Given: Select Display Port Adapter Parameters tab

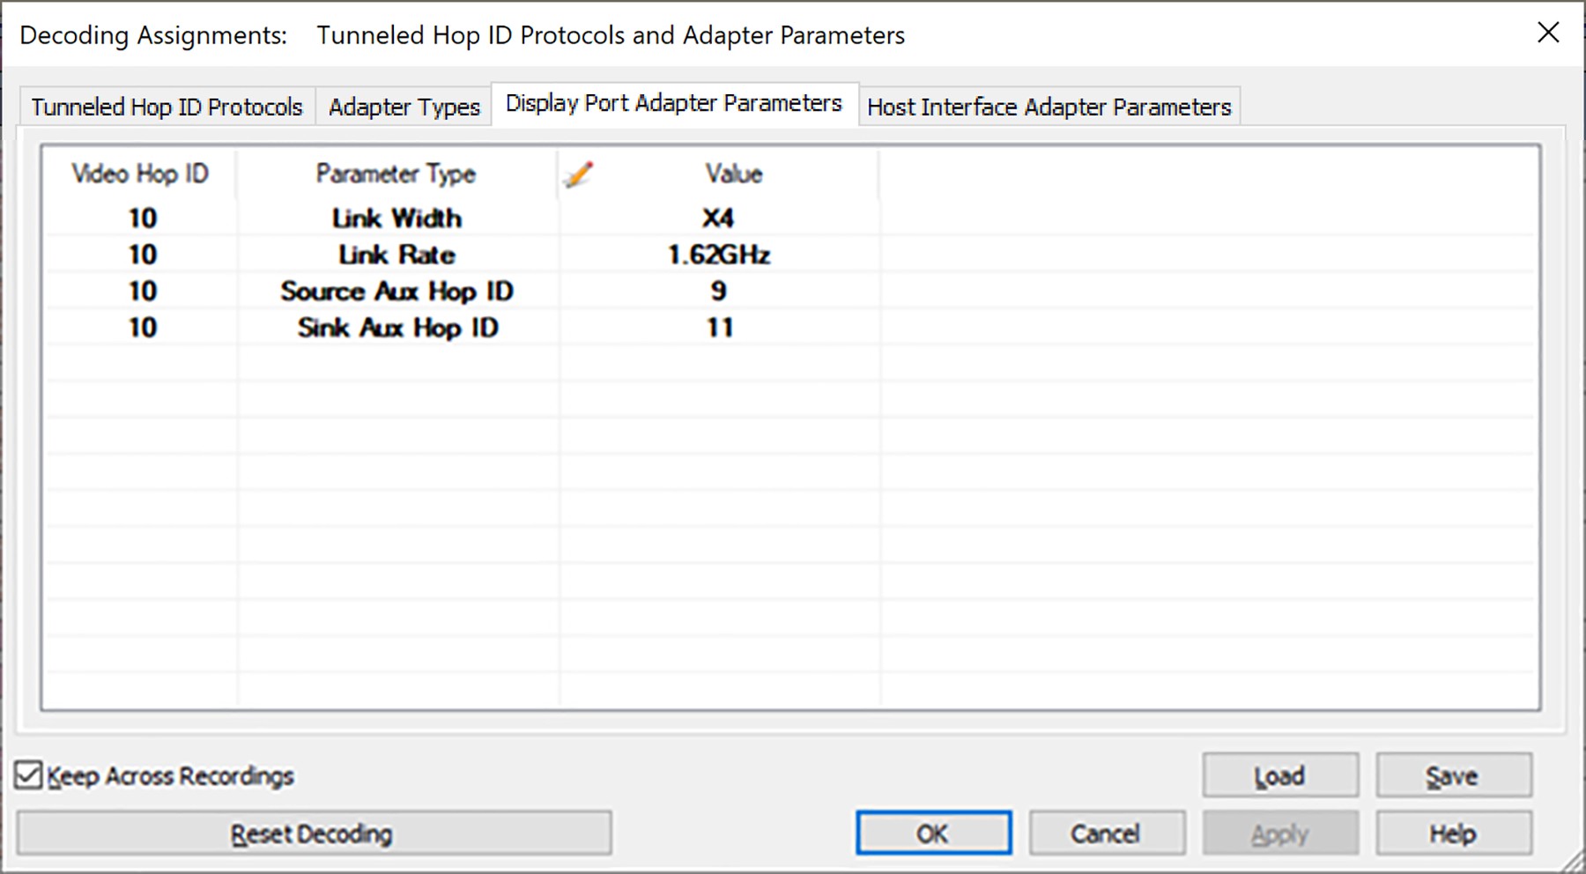Looking at the screenshot, I should (x=674, y=104).
